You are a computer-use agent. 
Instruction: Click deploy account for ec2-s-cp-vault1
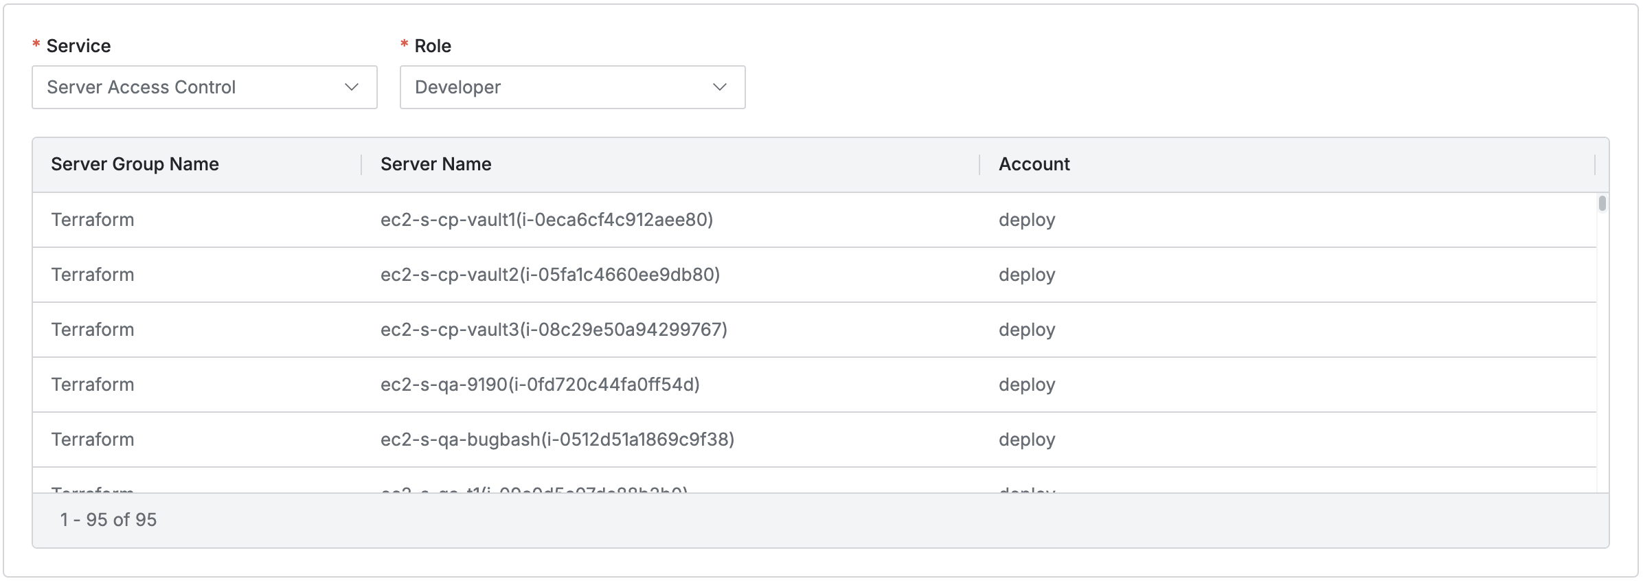[1027, 220]
